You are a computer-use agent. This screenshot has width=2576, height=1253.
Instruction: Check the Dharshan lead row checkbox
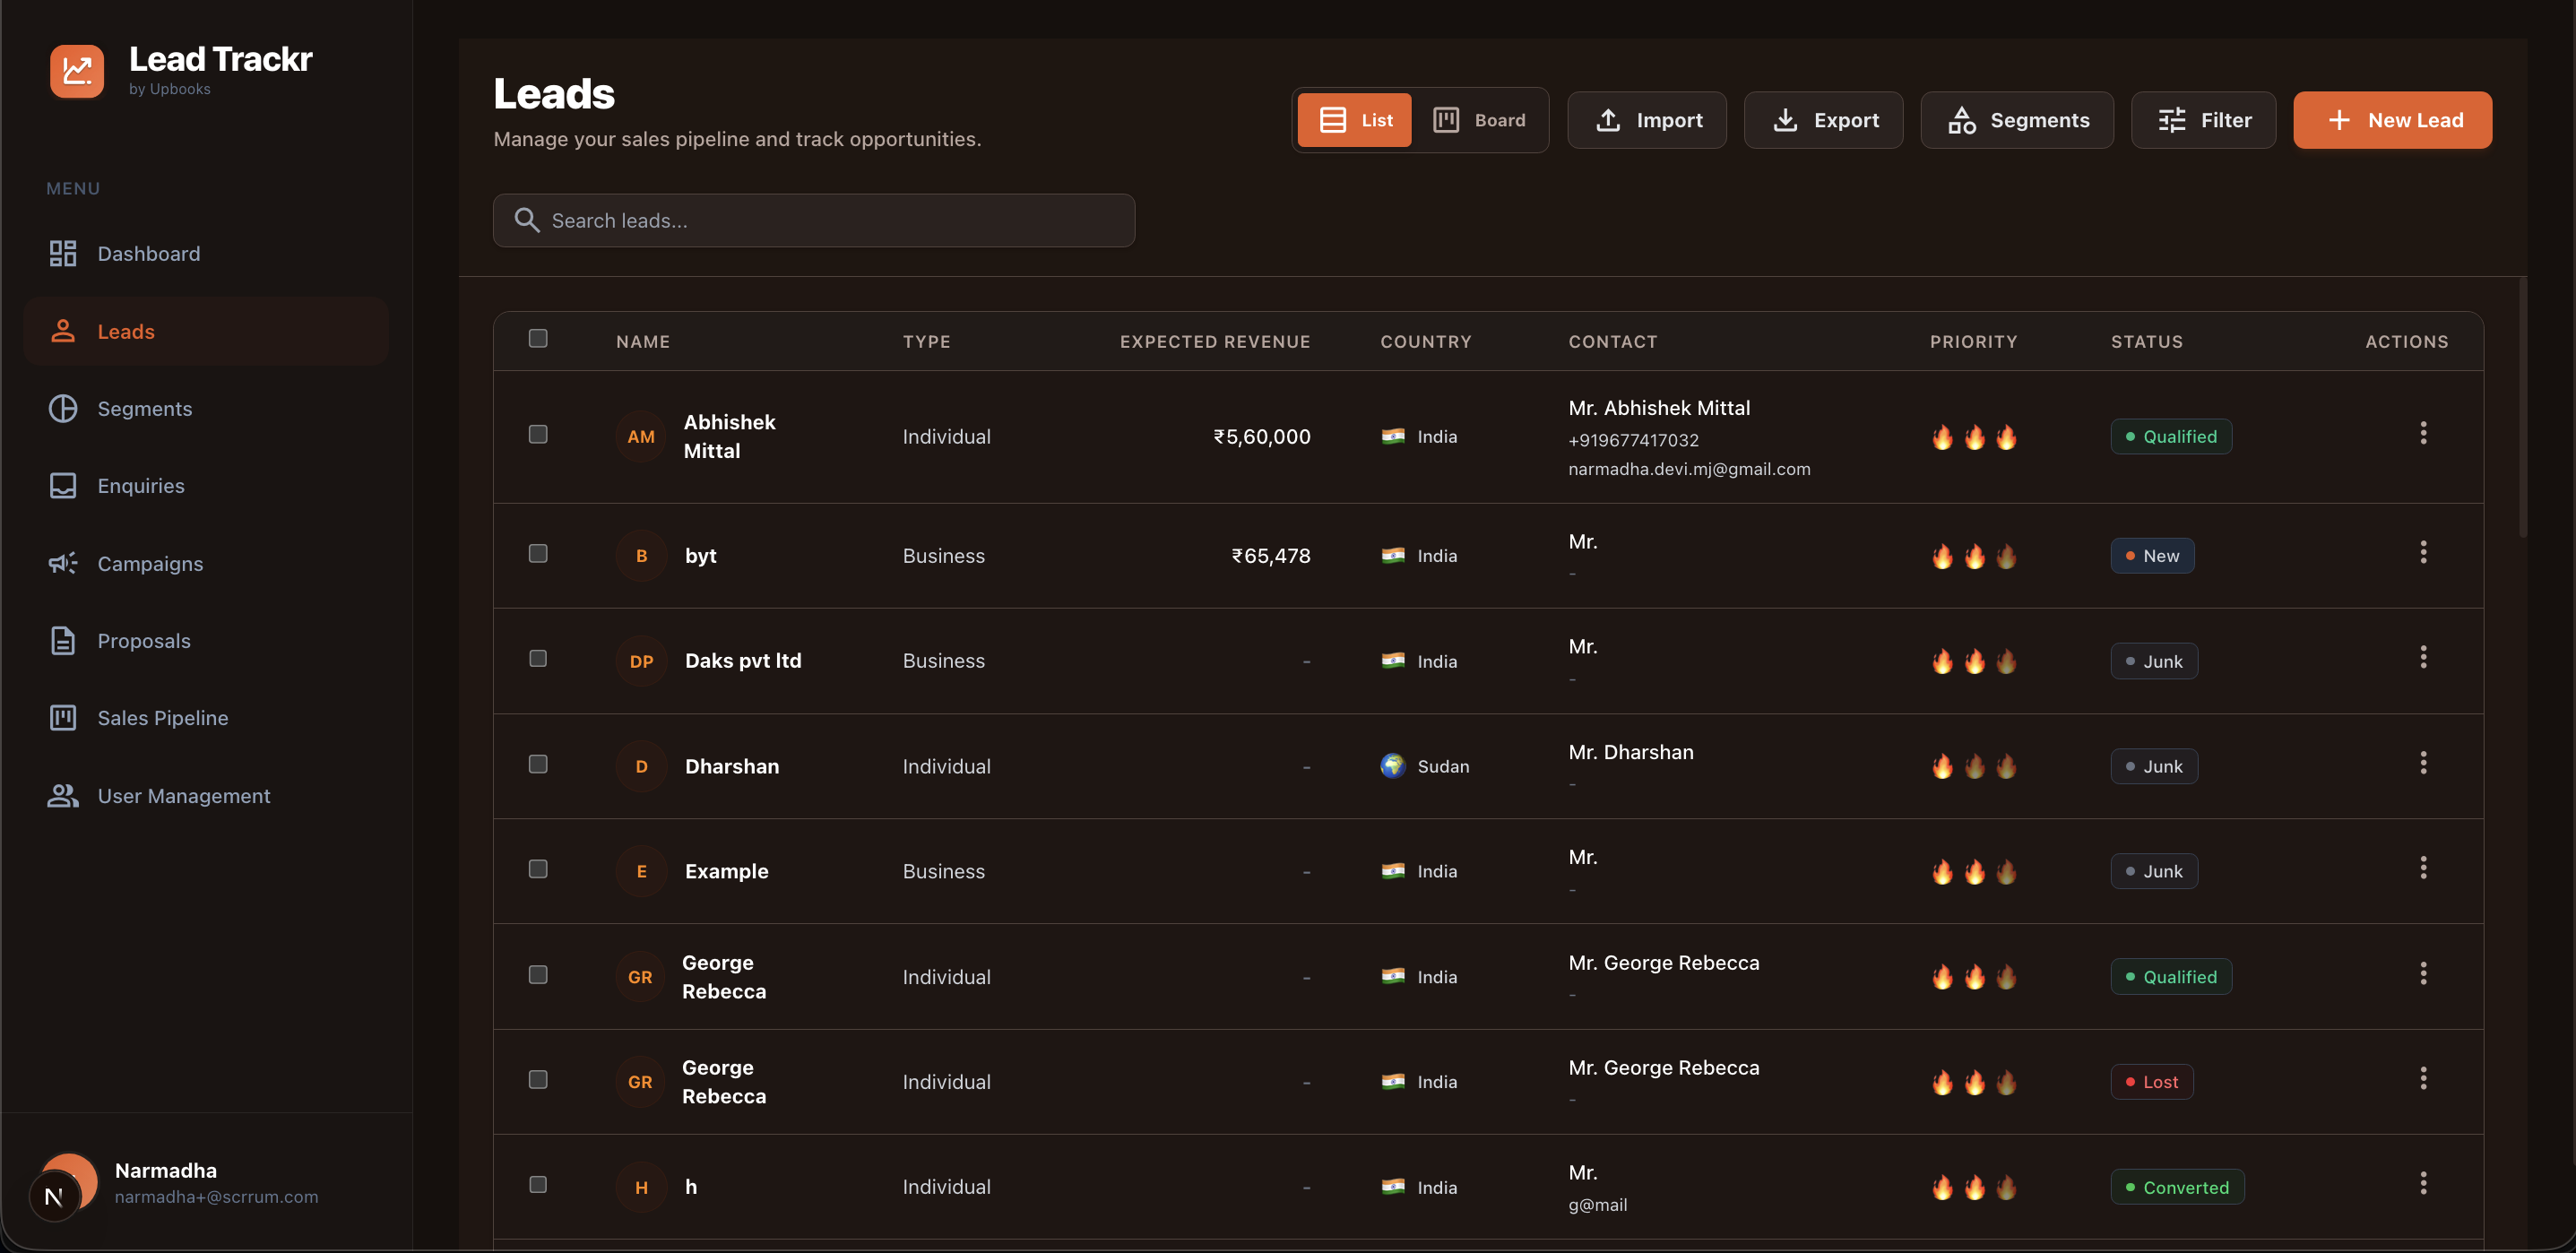tap(538, 764)
